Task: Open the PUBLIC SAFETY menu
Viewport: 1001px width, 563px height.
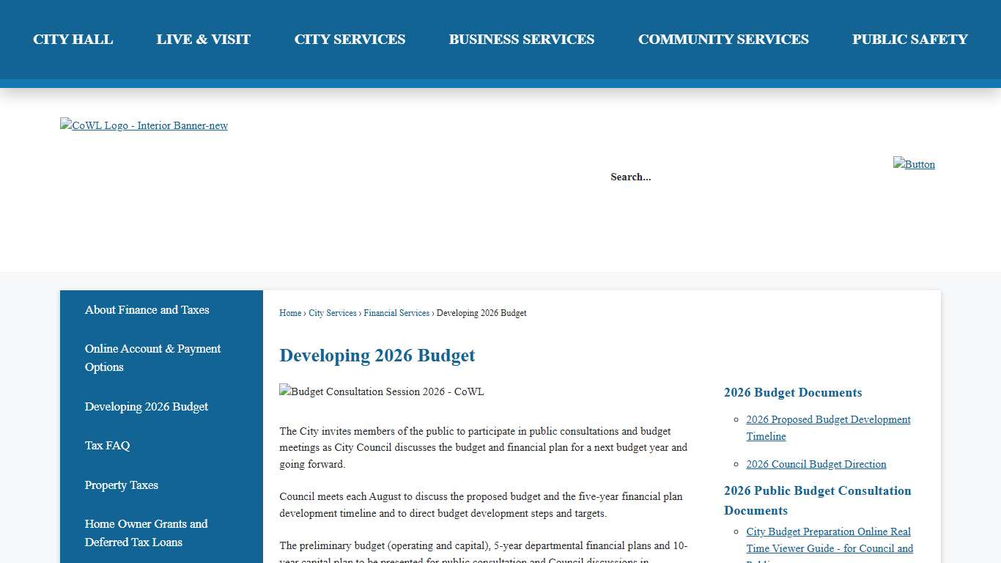Action: click(909, 40)
